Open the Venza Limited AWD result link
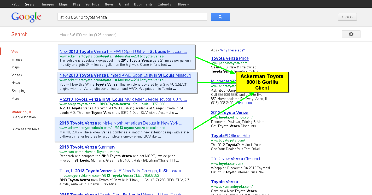Viewport: 372px width, 195px height. pyautogui.click(x=125, y=75)
